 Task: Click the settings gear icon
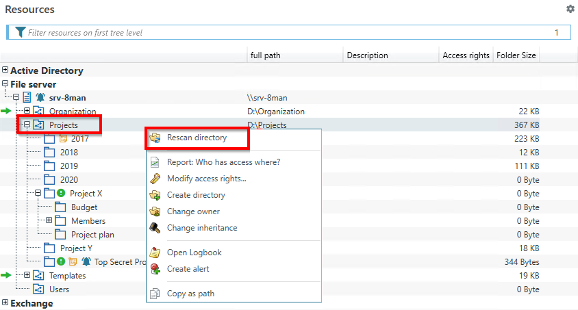[x=570, y=9]
